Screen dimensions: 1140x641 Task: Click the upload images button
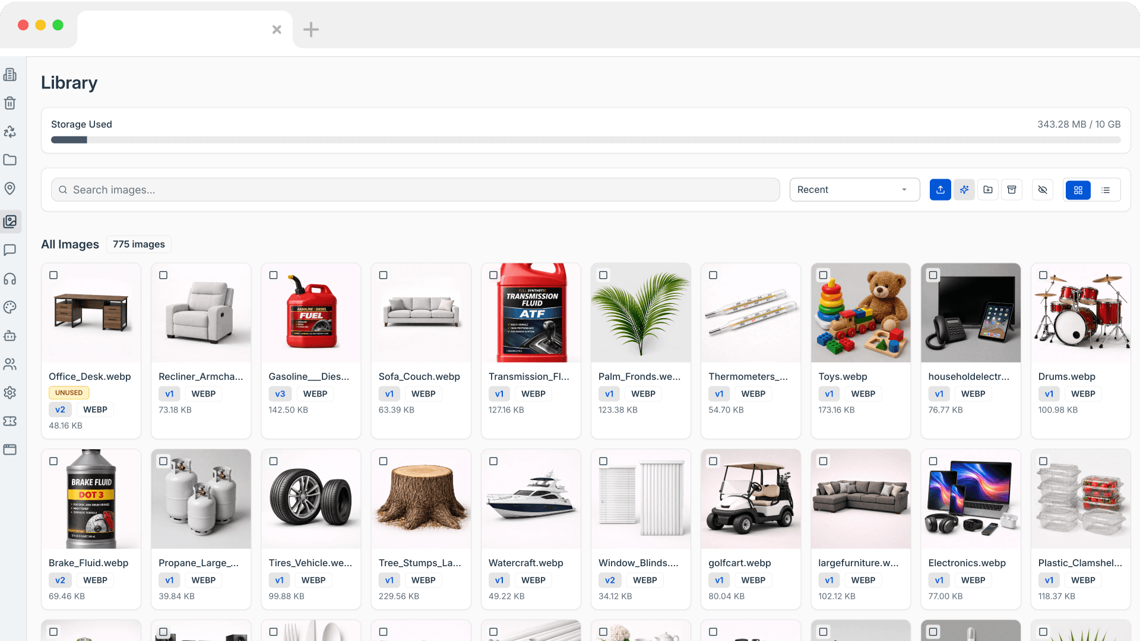940,190
